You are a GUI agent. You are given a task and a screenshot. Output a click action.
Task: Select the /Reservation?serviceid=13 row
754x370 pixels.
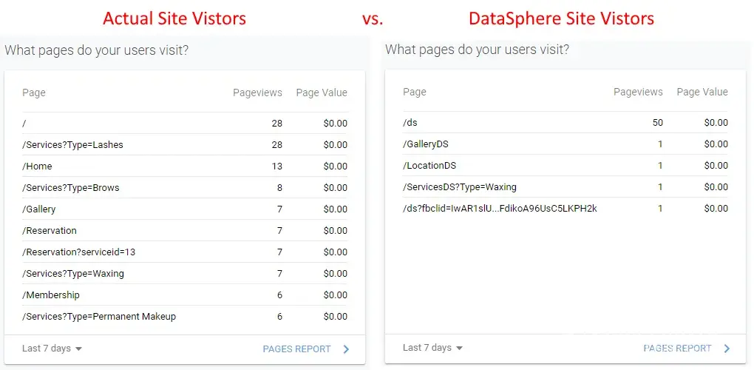pos(79,252)
